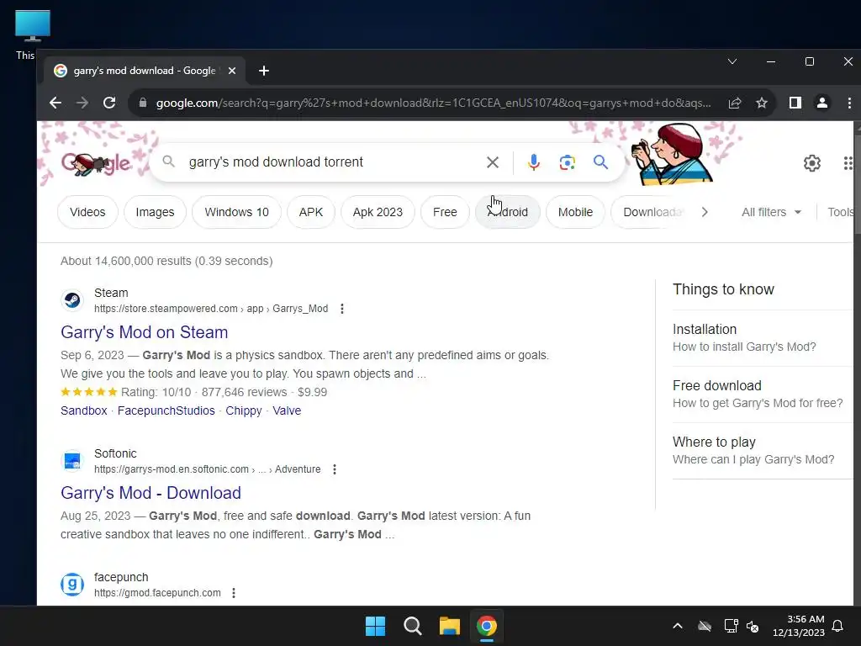Open the notification bell in taskbar
Image resolution: width=861 pixels, height=646 pixels.
838,626
